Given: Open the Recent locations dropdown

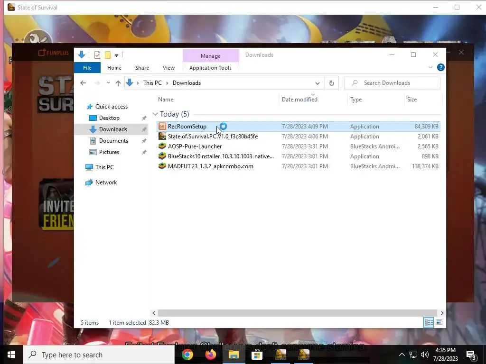Looking at the screenshot, I should pyautogui.click(x=108, y=83).
